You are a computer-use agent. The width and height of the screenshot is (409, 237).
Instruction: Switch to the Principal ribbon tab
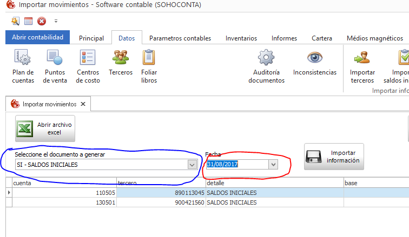point(91,38)
